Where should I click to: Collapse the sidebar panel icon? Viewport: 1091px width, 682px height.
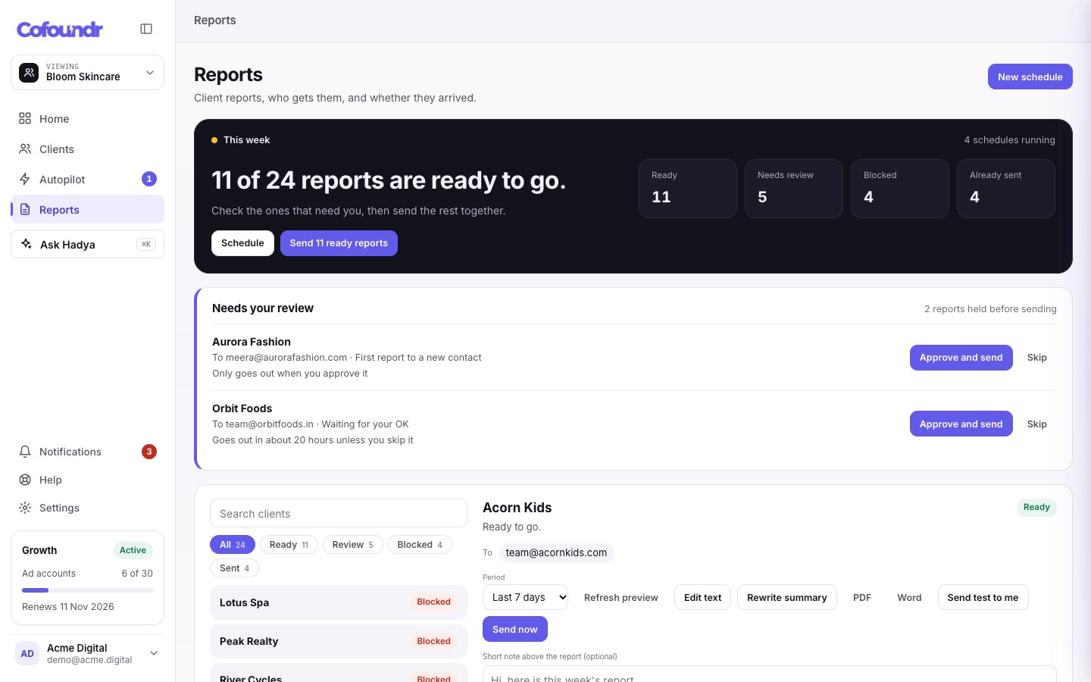click(x=146, y=29)
